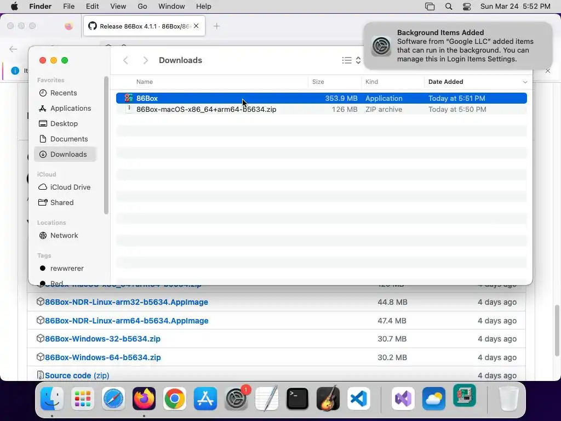561x421 pixels.
Task: Click 86Box-NDR-Linux-arm64-b5634.AppImage link
Action: click(127, 321)
